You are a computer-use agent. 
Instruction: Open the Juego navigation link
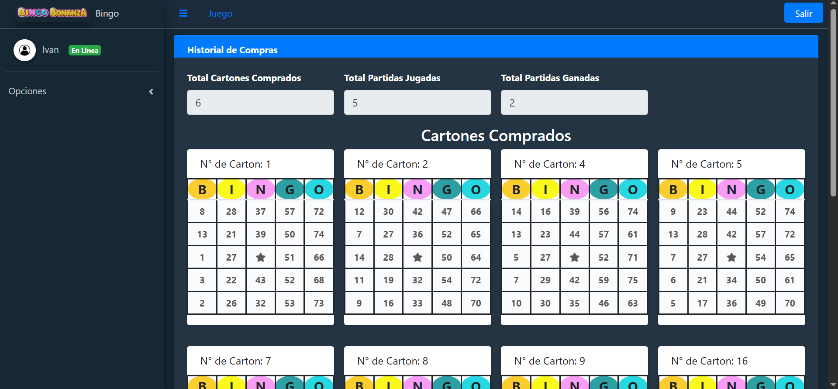coord(220,14)
